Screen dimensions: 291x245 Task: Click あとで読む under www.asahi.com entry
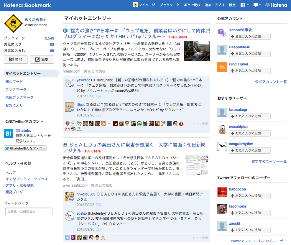(x=102, y=185)
